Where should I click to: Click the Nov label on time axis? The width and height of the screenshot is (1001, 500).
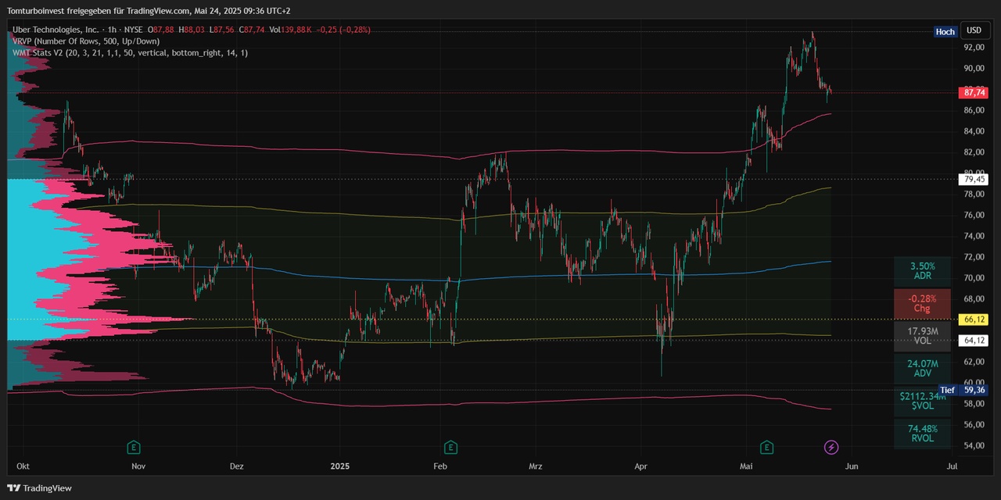coord(138,466)
